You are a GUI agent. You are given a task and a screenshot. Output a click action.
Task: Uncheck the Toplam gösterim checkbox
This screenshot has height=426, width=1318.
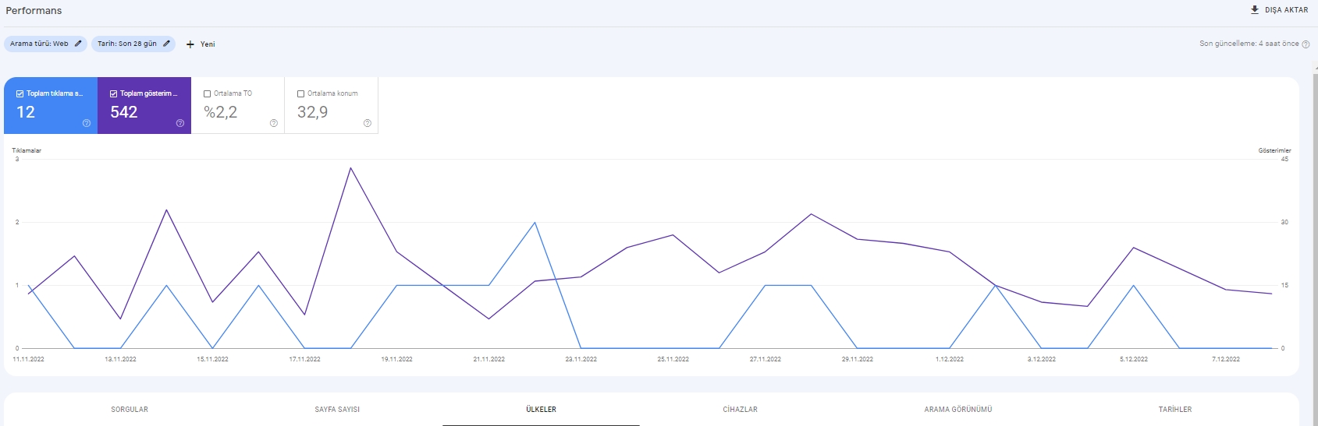point(114,93)
